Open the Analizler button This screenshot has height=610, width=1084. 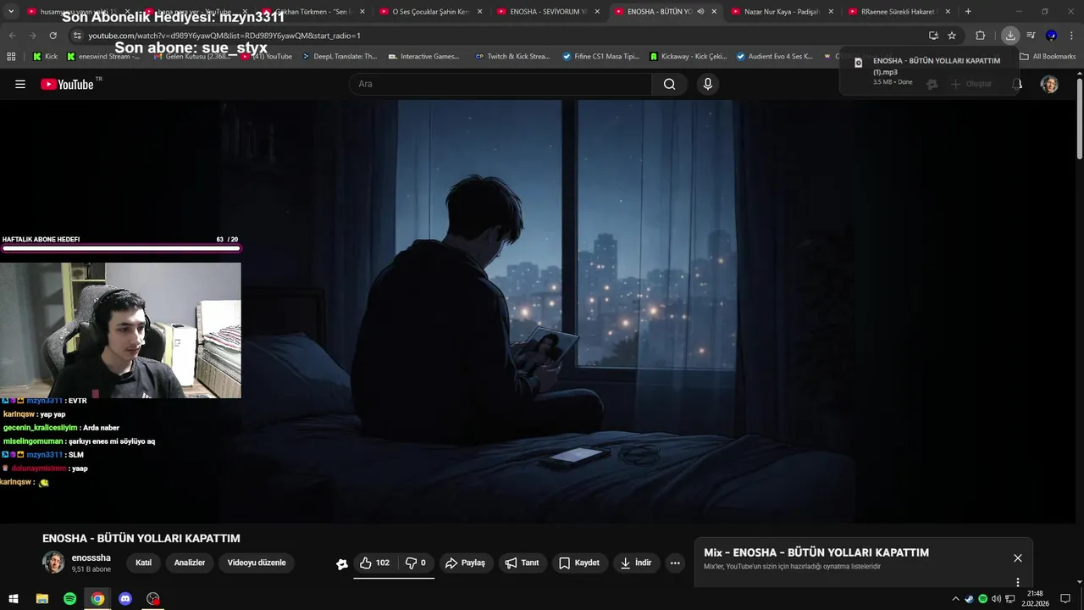click(190, 563)
